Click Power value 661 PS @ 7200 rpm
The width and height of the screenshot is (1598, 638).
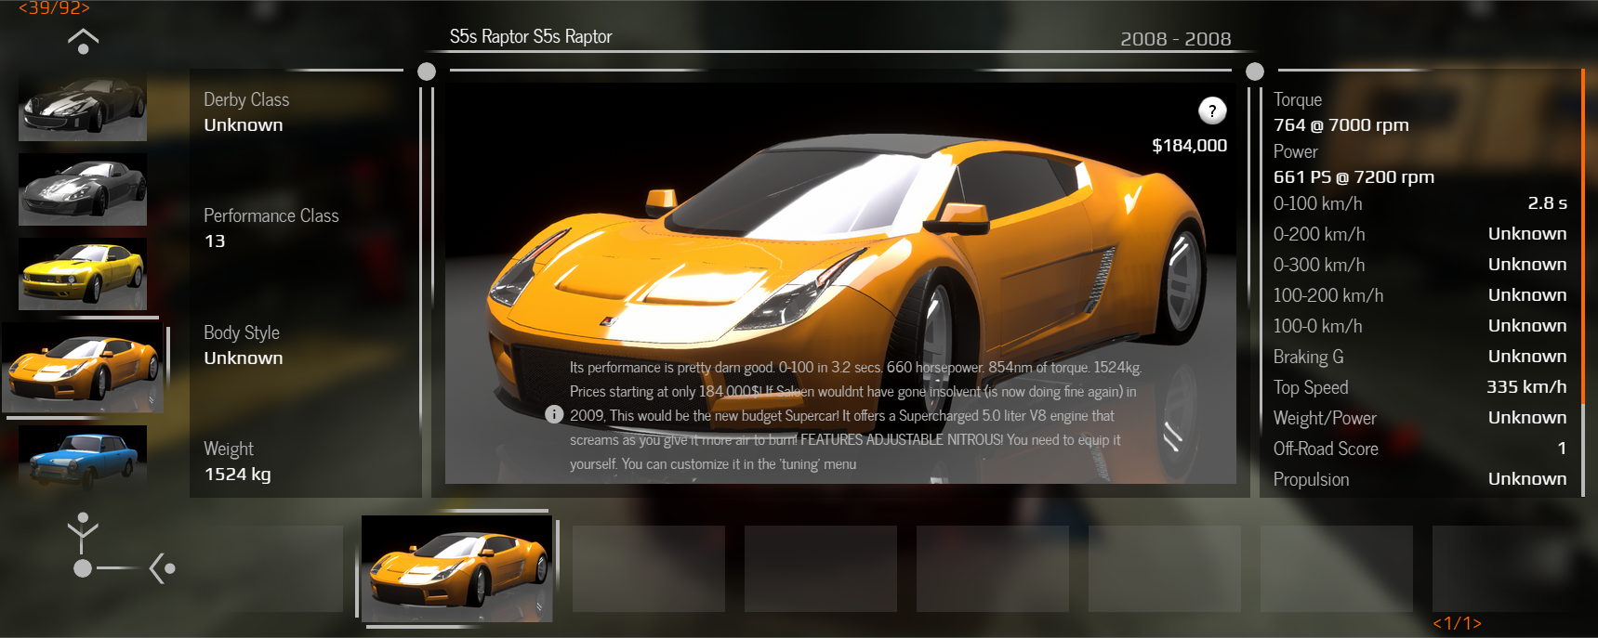tap(1354, 176)
